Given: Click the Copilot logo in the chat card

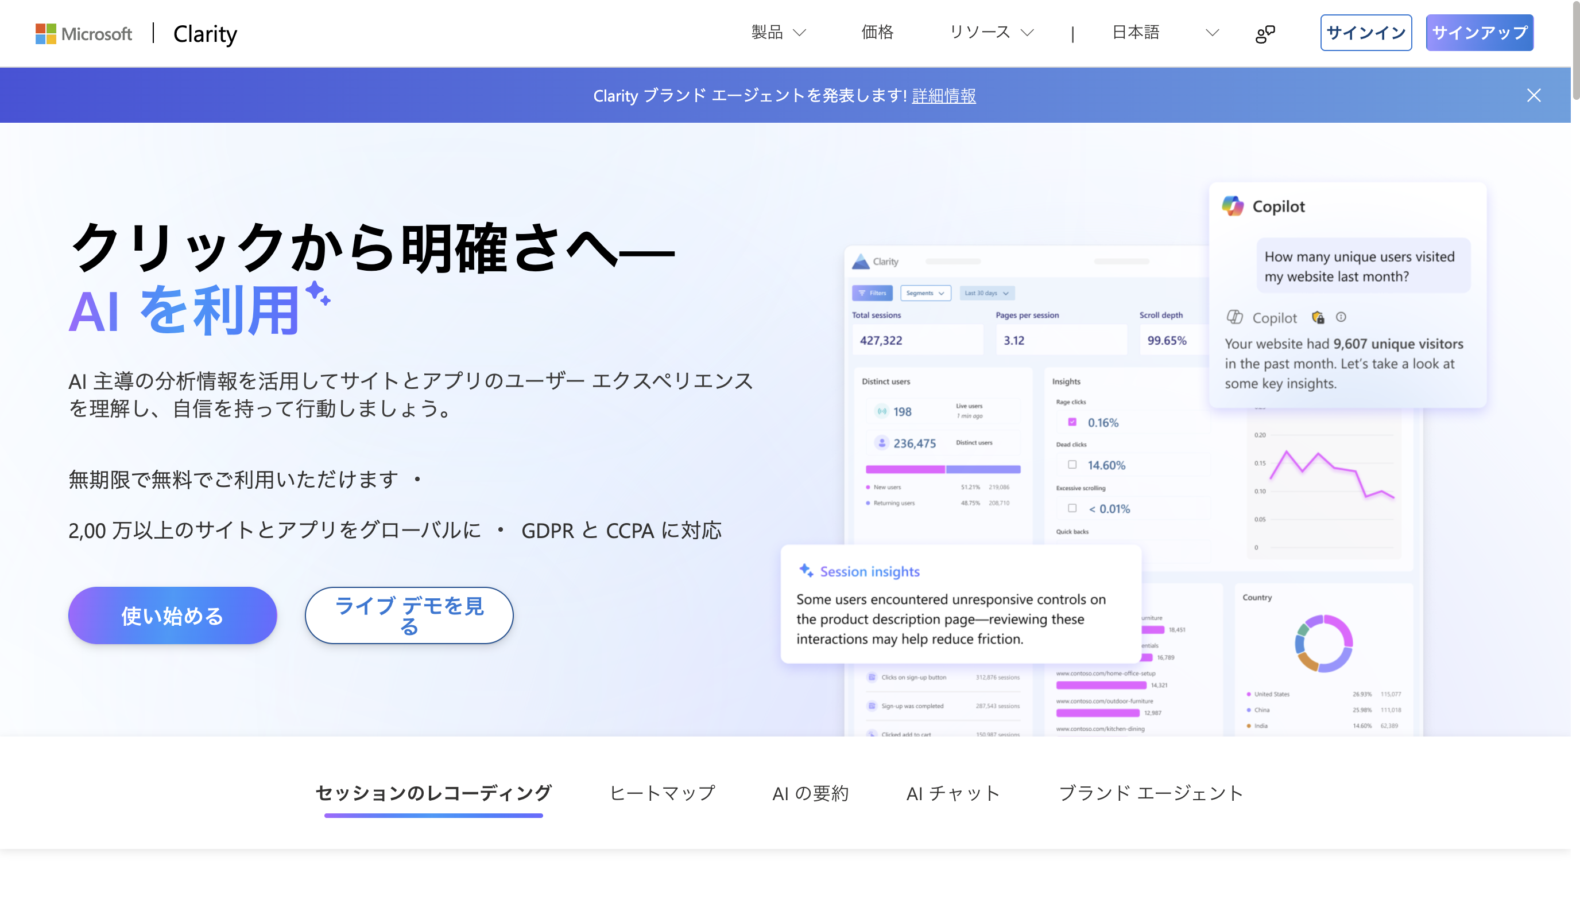Looking at the screenshot, I should tap(1233, 206).
